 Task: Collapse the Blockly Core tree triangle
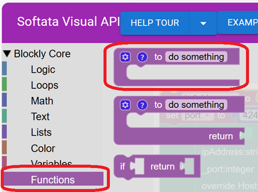pyautogui.click(x=7, y=54)
